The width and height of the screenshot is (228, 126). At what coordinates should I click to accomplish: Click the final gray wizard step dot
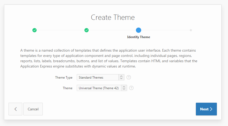click(191, 30)
